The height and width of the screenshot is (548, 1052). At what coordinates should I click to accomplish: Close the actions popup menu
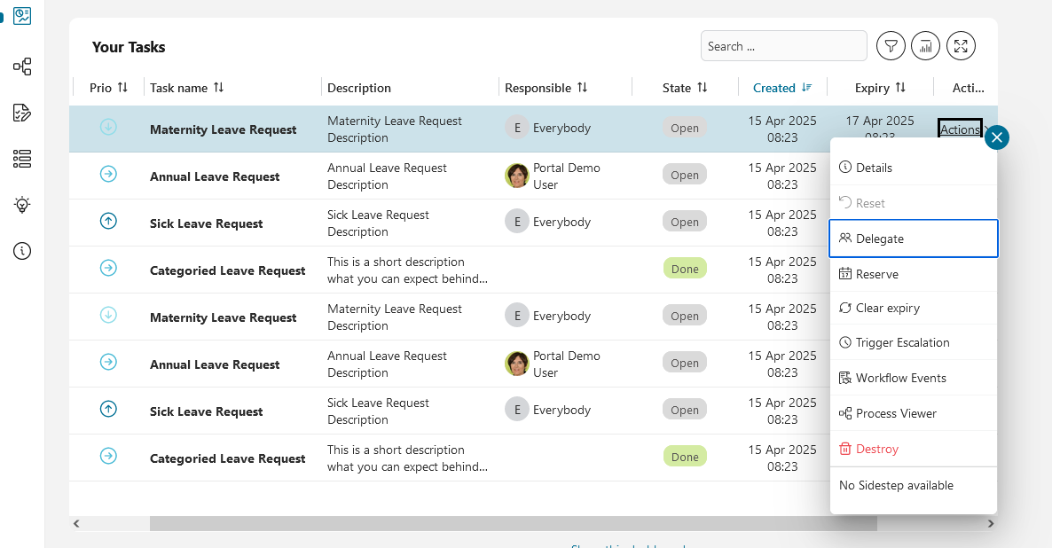click(997, 137)
